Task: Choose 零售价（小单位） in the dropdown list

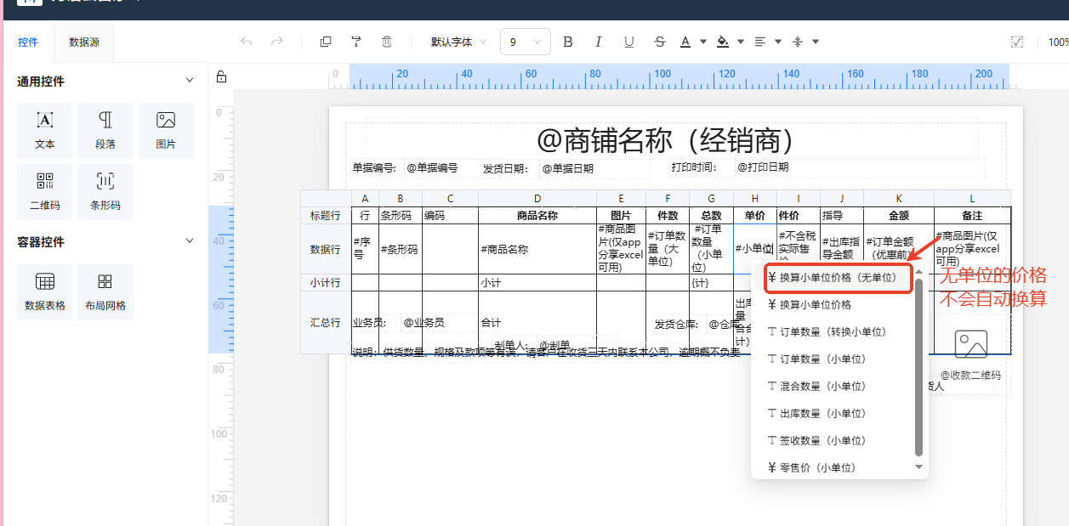Action: [816, 467]
